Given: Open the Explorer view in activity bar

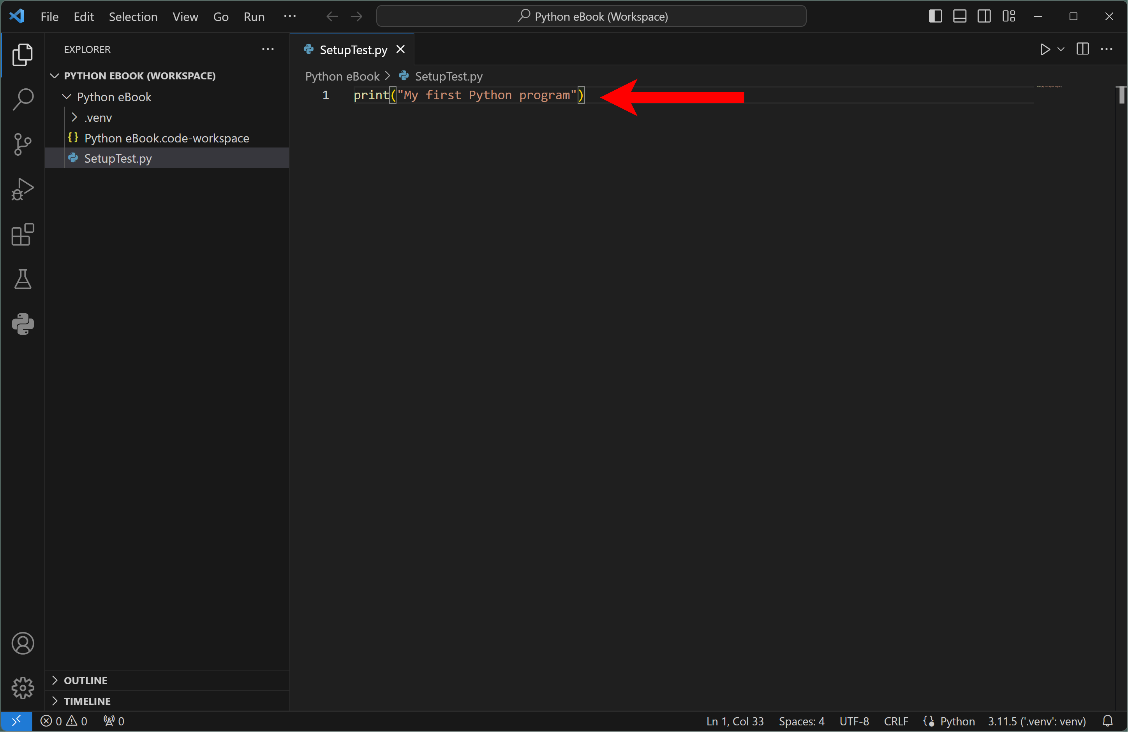Looking at the screenshot, I should click(22, 54).
